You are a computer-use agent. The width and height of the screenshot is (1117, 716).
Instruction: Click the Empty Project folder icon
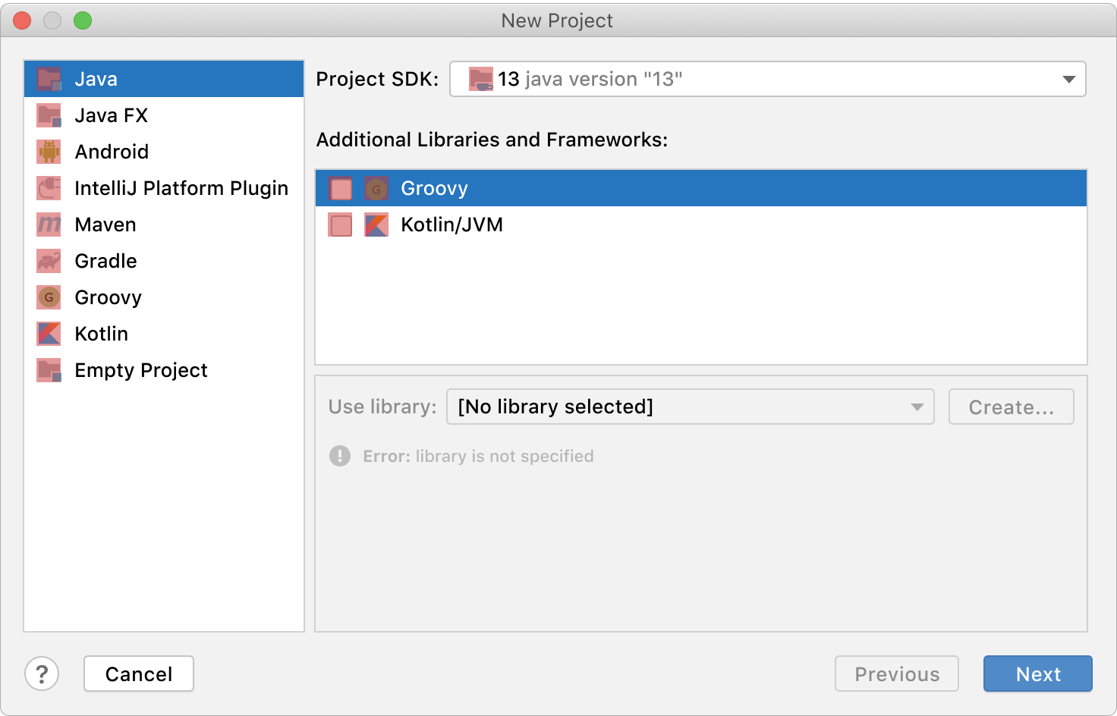[49, 370]
